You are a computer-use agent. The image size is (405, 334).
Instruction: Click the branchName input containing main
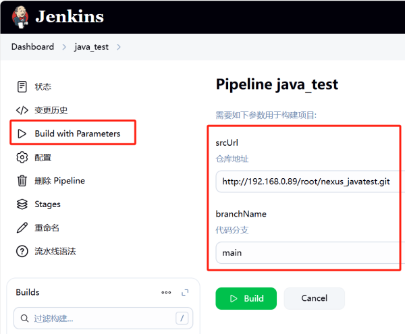(310, 253)
